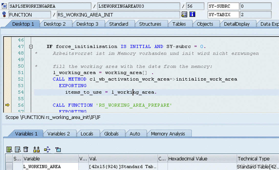Select the Structures tab

tap(150, 24)
